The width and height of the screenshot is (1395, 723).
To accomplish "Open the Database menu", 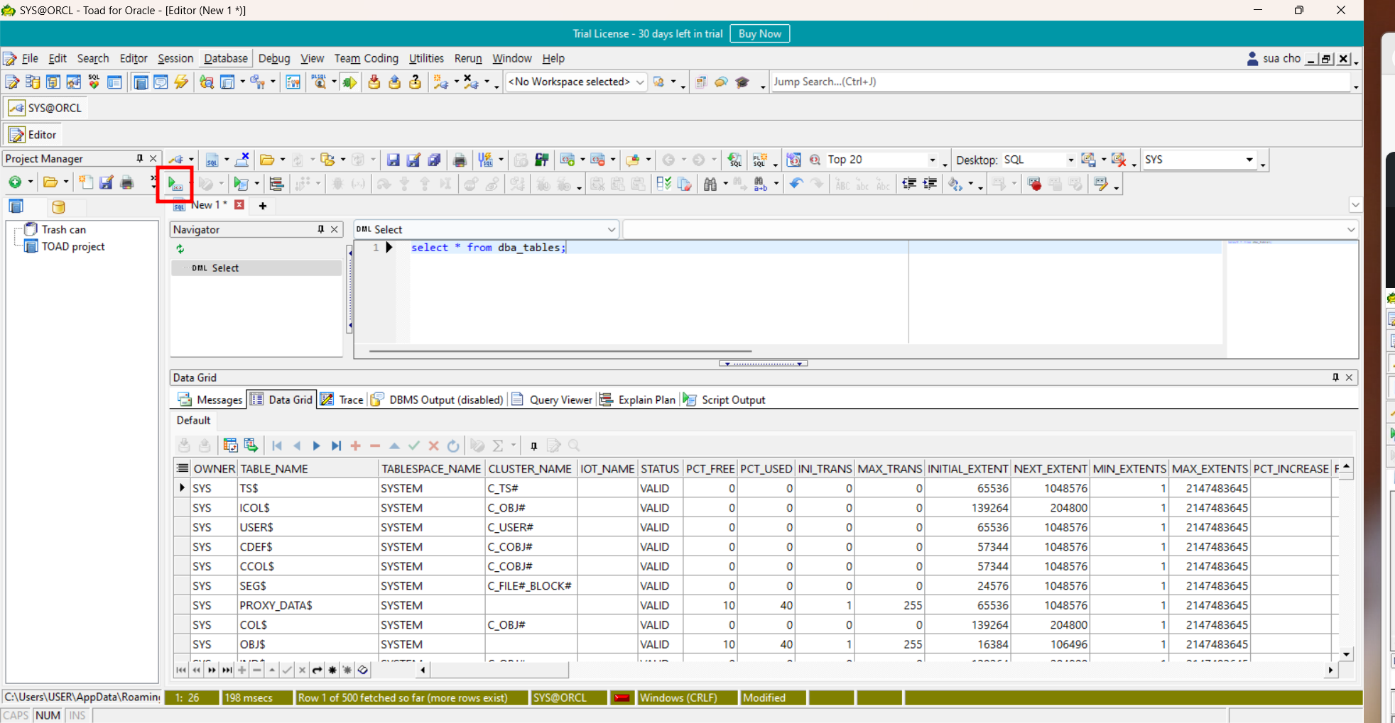I will point(226,58).
